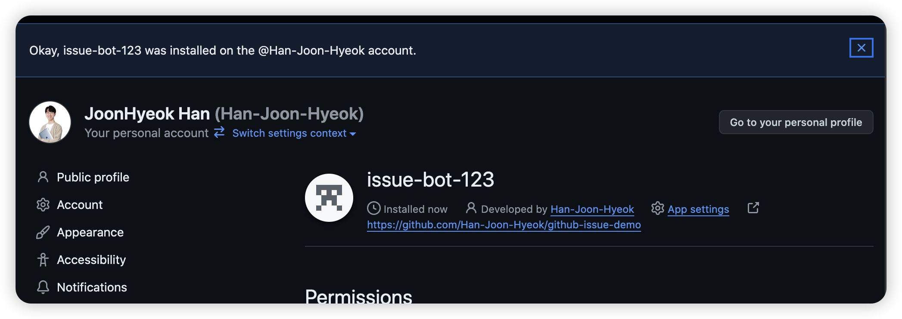Click the swap arrows context icon
Image resolution: width=902 pixels, height=319 pixels.
click(219, 132)
